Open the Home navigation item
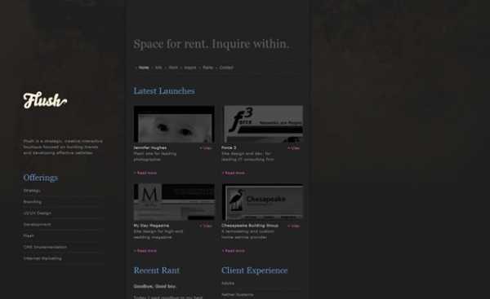Viewport: 490px width, 299px height. pyautogui.click(x=144, y=68)
